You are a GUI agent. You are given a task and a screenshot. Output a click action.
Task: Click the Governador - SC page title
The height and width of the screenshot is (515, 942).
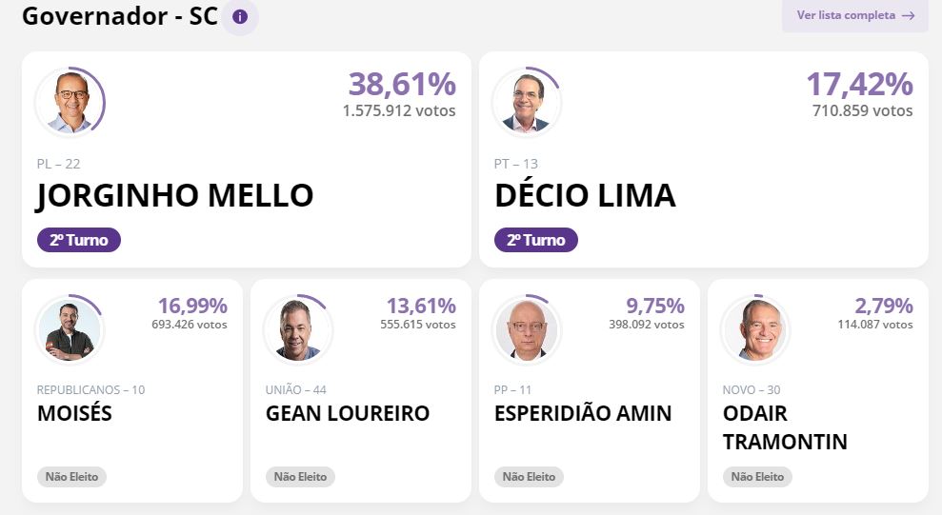tap(120, 16)
